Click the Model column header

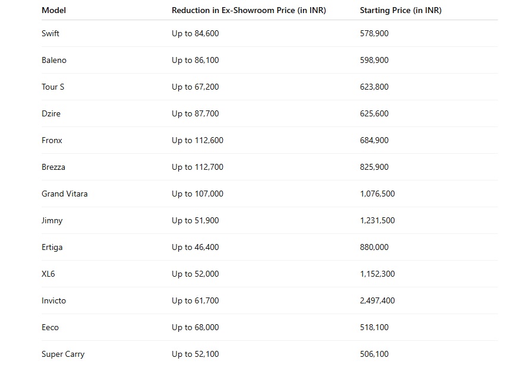click(x=53, y=10)
